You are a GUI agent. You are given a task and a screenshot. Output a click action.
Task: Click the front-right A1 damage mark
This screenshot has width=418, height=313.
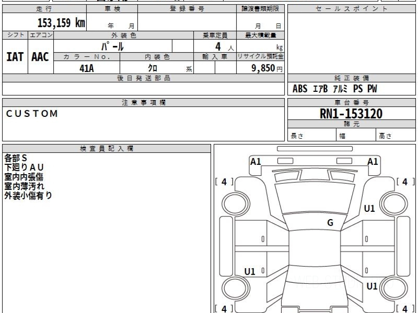pyautogui.click(x=373, y=161)
